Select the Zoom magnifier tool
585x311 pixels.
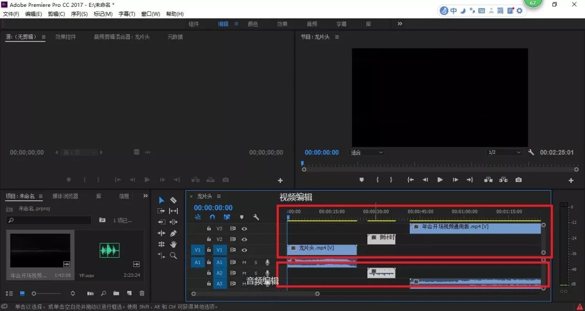pos(173,255)
